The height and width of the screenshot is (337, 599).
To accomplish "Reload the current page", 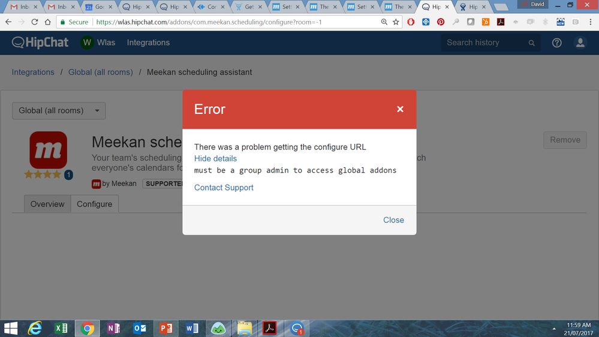I will pos(34,22).
